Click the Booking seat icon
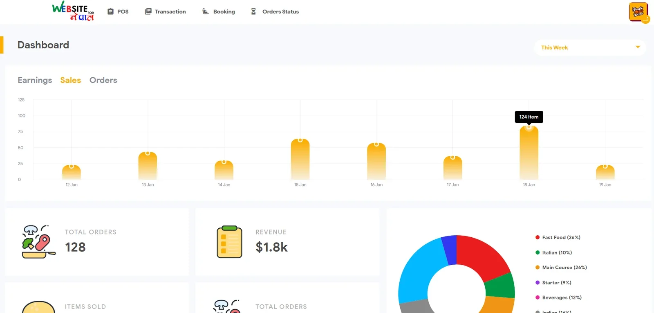 pyautogui.click(x=206, y=11)
